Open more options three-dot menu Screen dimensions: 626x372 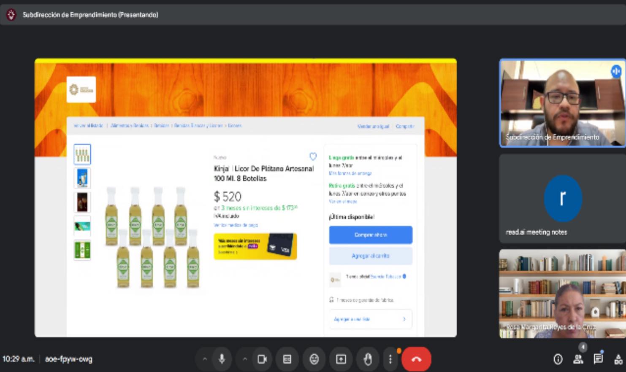tap(390, 359)
